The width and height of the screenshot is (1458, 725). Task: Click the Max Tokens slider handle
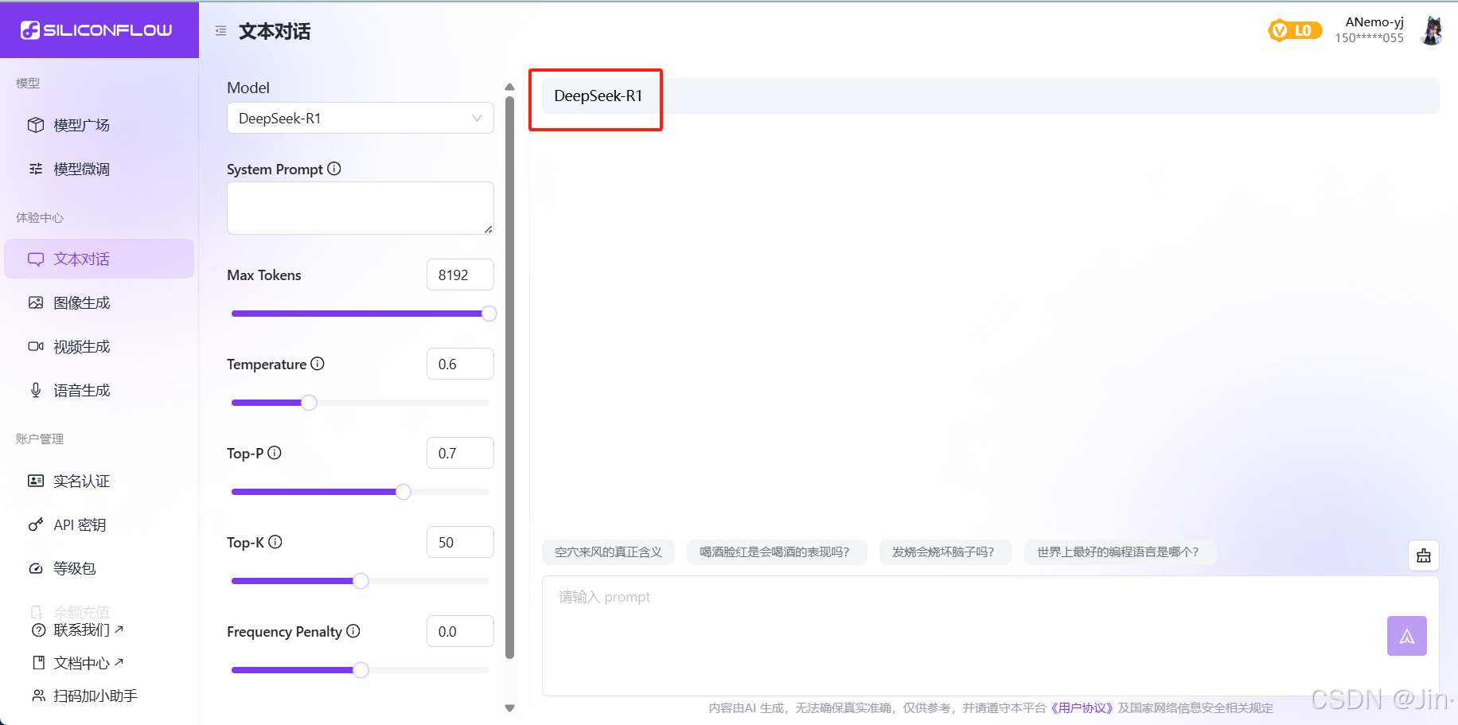(489, 314)
